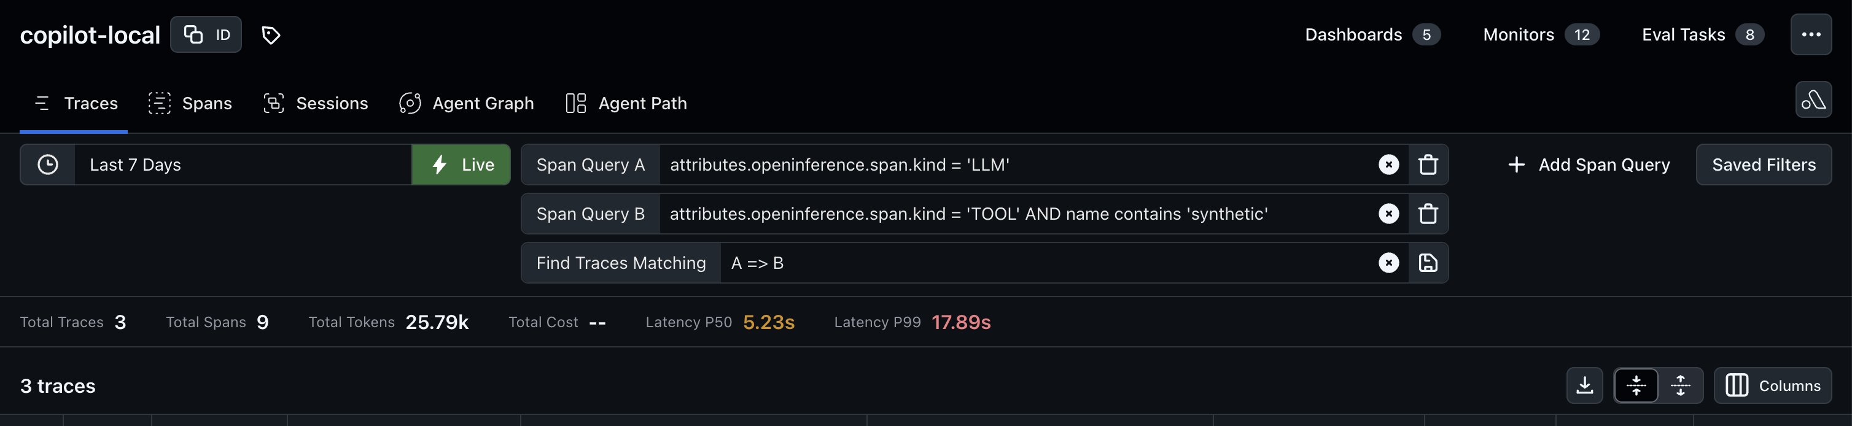Click the export traces download icon
The image size is (1852, 426).
[x=1584, y=385]
